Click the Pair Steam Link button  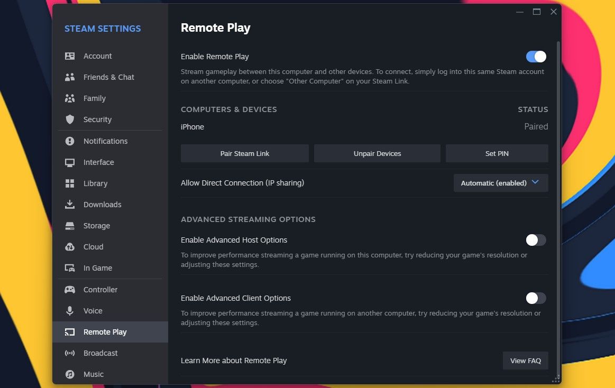244,153
